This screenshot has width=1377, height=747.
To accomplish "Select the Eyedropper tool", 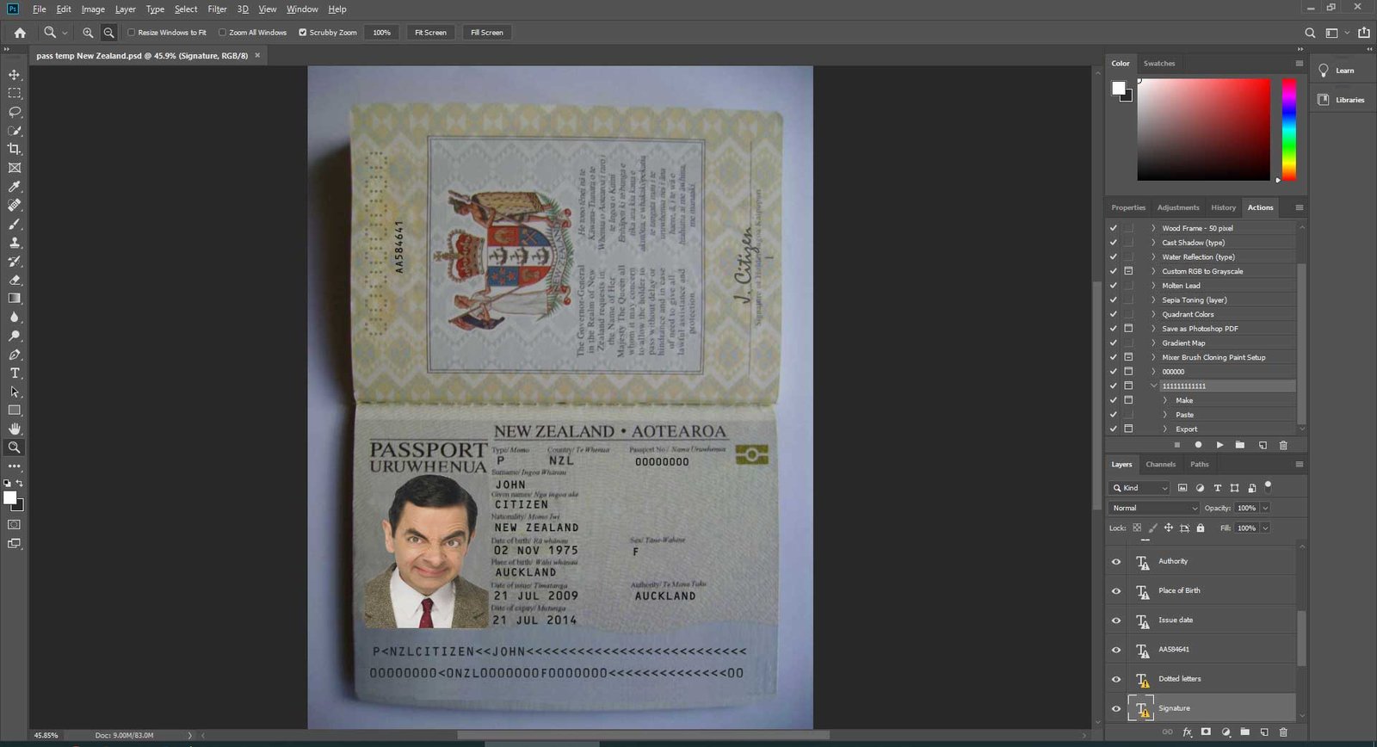I will click(15, 187).
